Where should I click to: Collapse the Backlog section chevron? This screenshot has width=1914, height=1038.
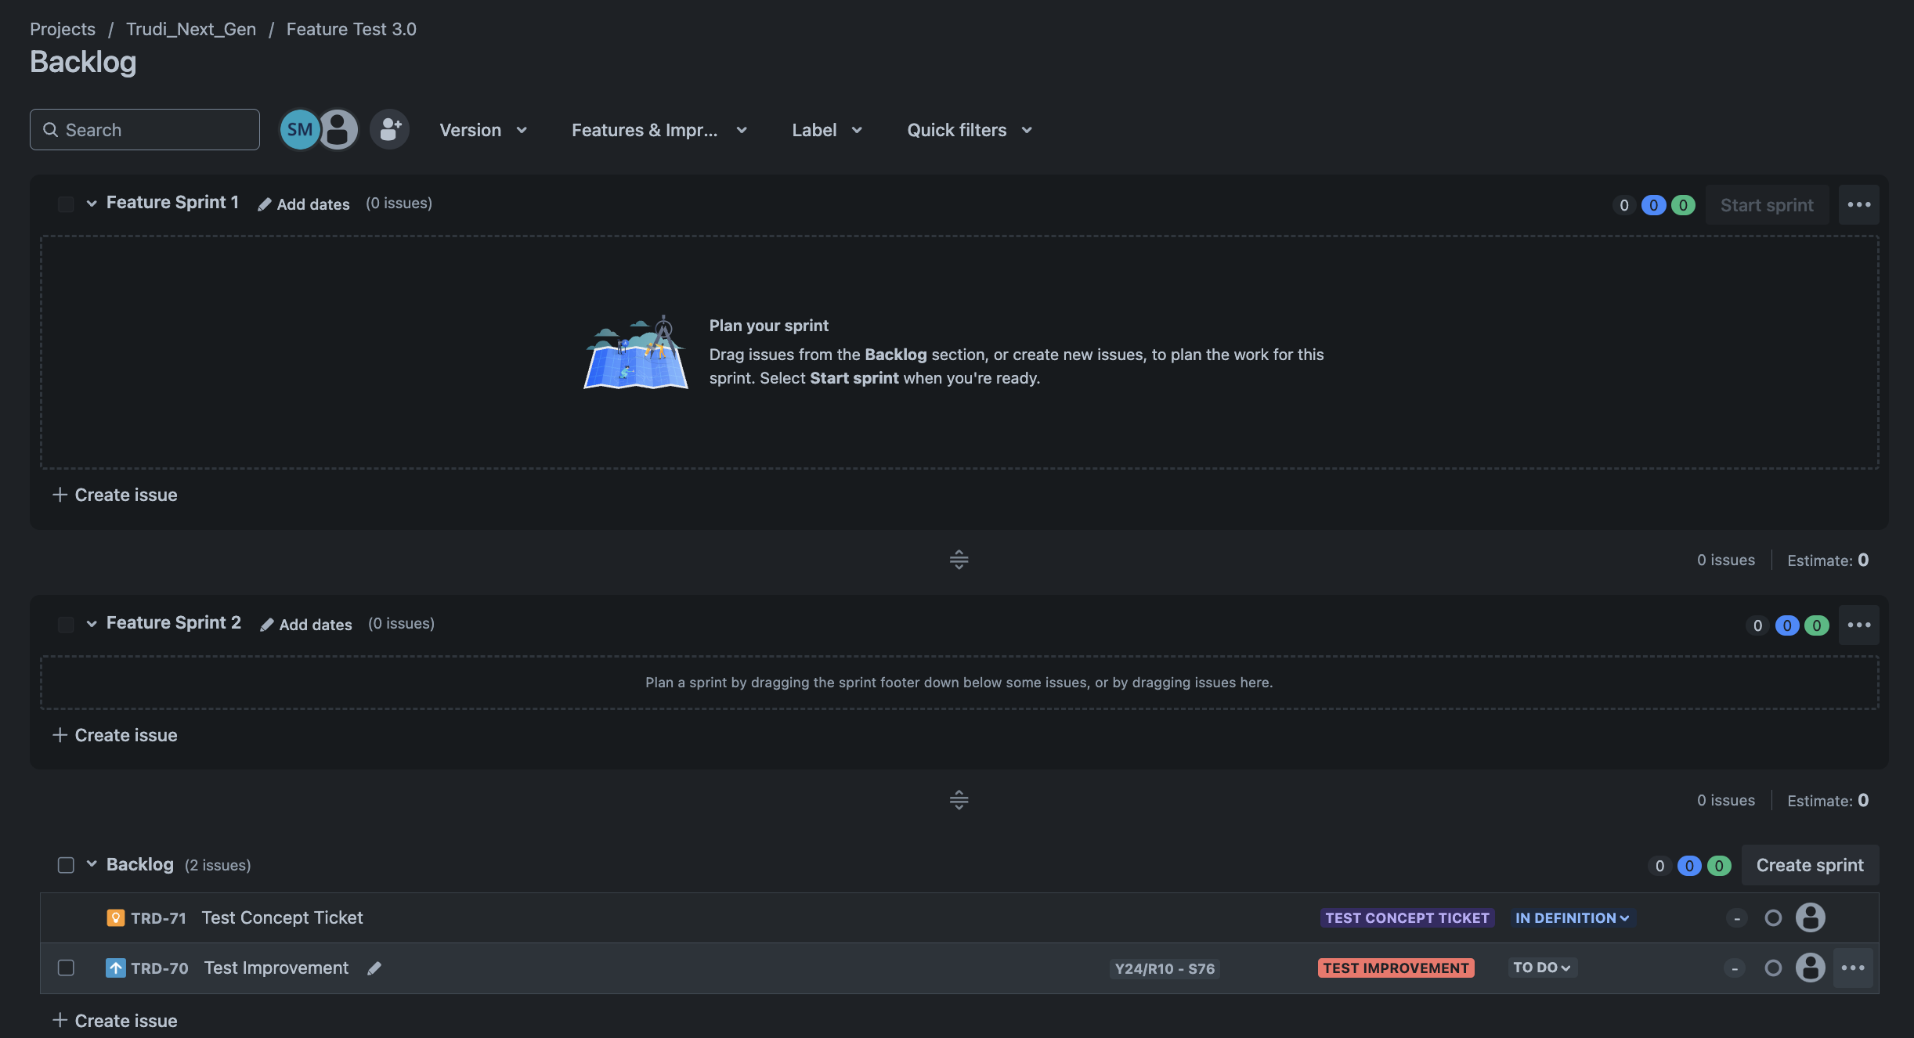92,864
